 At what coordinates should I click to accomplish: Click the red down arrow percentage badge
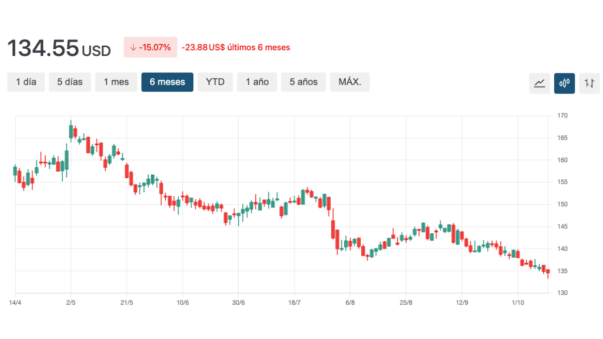click(150, 48)
